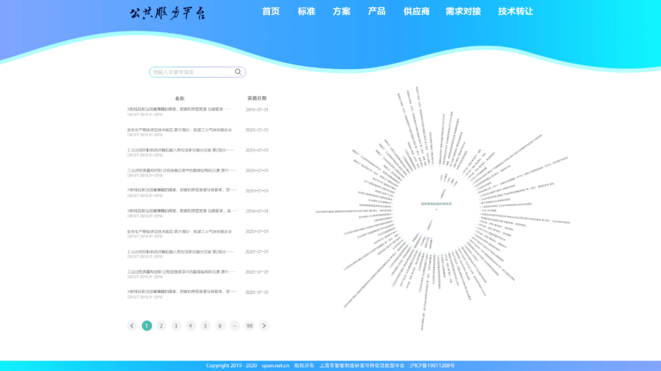The width and height of the screenshot is (661, 371).
Task: Open 需求对接 from the navigation bar
Action: click(463, 12)
